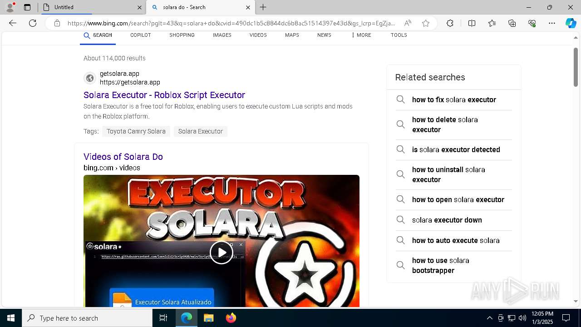Reload the page with the refresh icon
Screen dimensions: 581x327
tap(33, 23)
